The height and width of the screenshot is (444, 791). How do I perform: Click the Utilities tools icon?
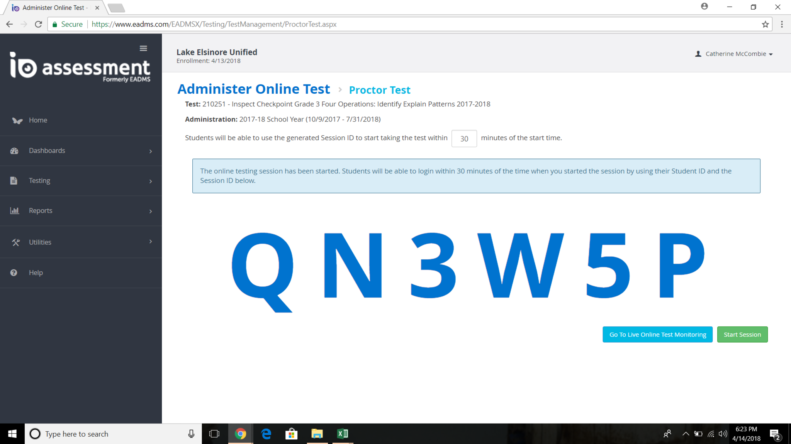click(15, 242)
